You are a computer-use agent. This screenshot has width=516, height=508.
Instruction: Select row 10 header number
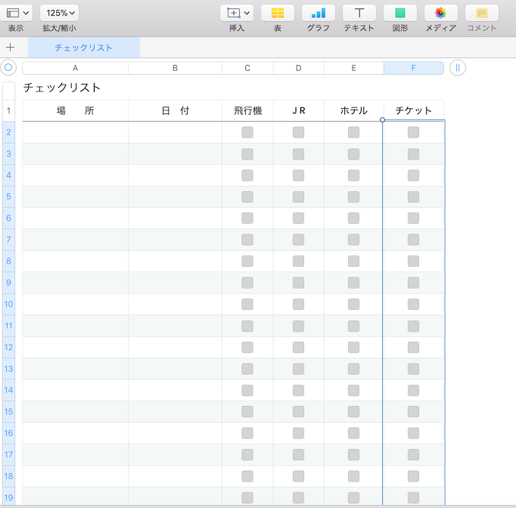tap(8, 304)
